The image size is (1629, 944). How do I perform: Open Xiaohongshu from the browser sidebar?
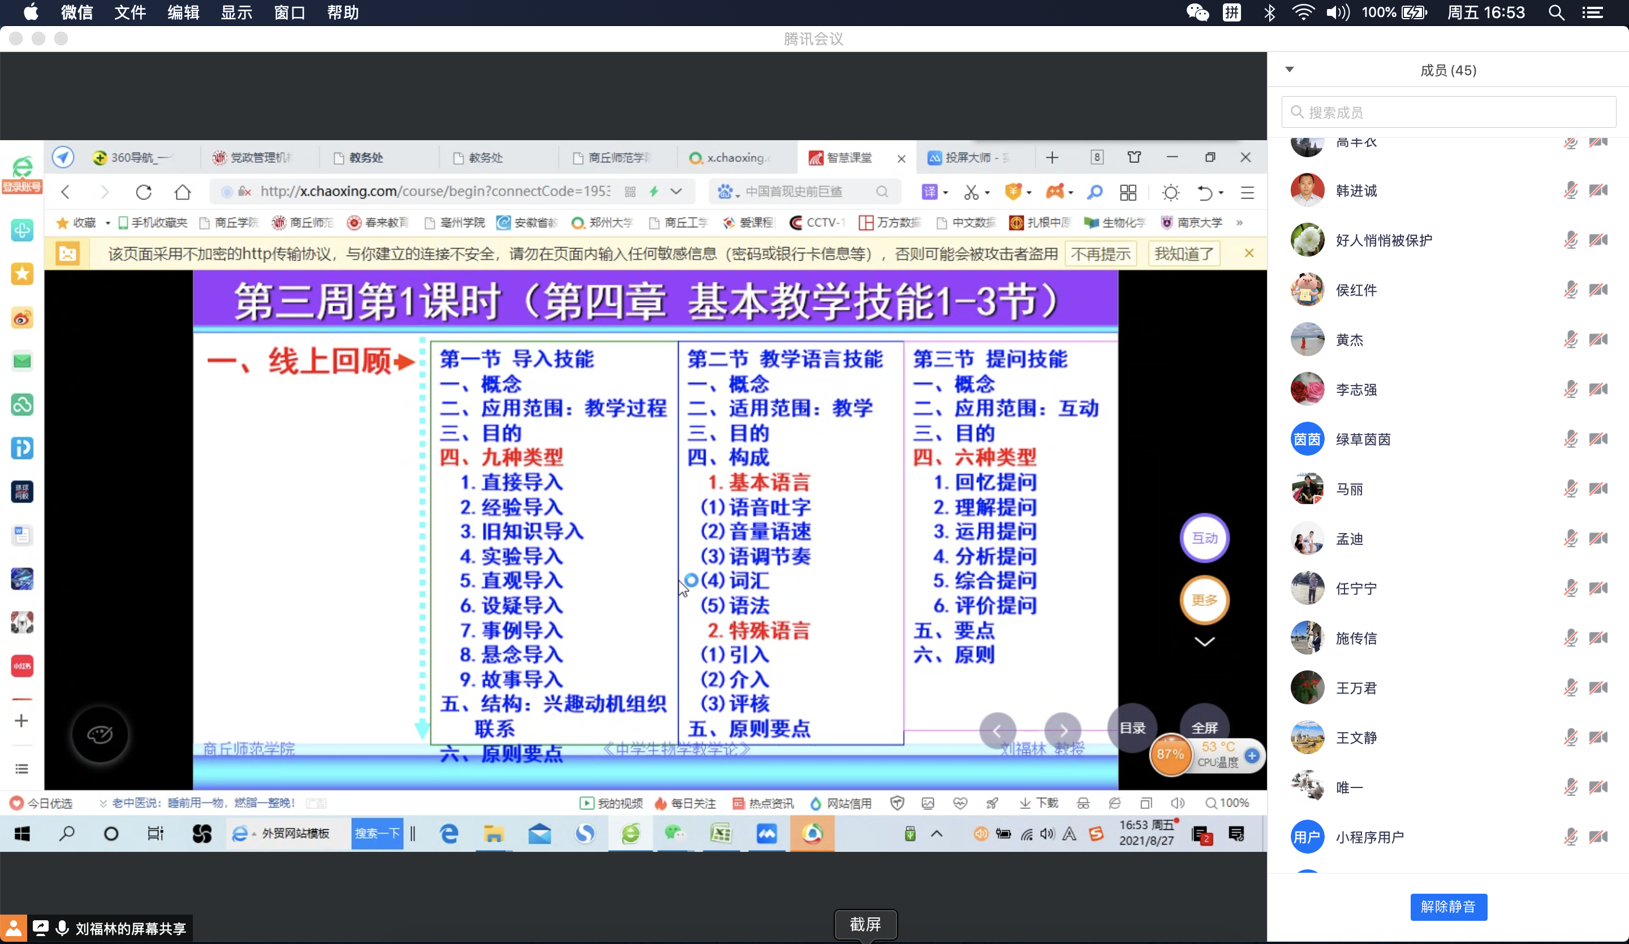click(x=21, y=666)
